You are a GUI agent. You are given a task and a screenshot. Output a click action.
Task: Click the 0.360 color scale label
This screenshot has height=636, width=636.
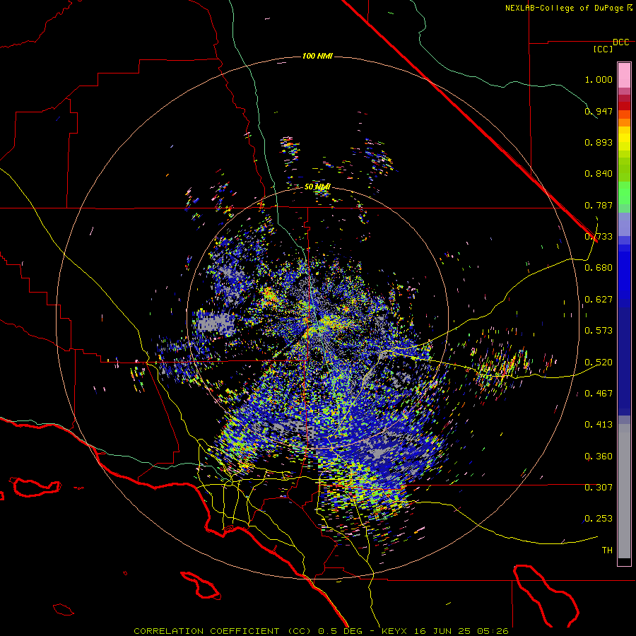[x=599, y=457]
